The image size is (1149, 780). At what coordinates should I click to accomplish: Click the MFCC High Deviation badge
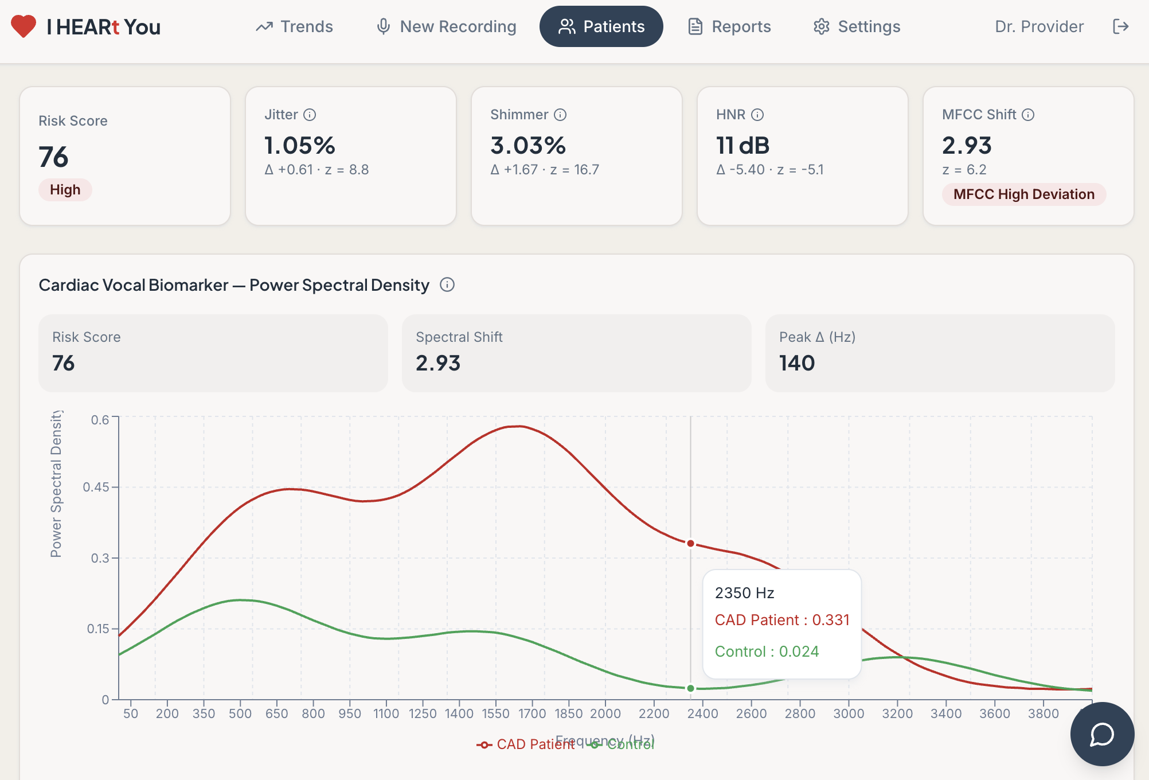[x=1023, y=194]
